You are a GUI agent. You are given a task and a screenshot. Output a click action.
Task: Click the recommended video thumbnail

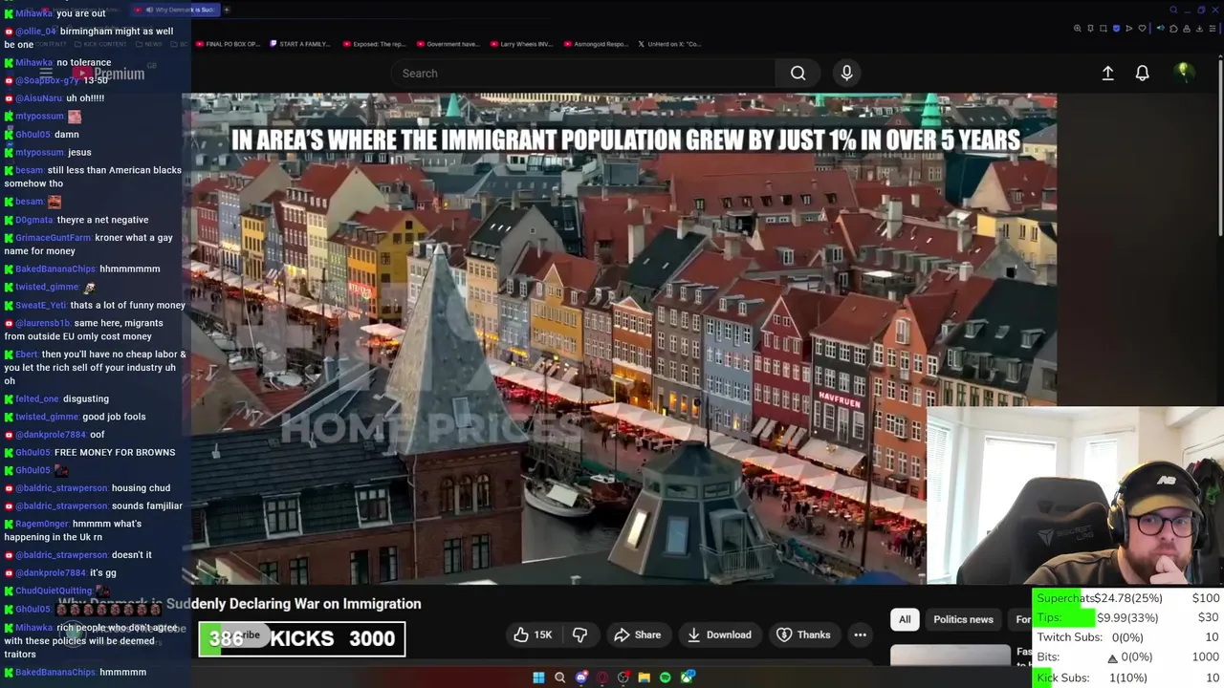pyautogui.click(x=950, y=656)
